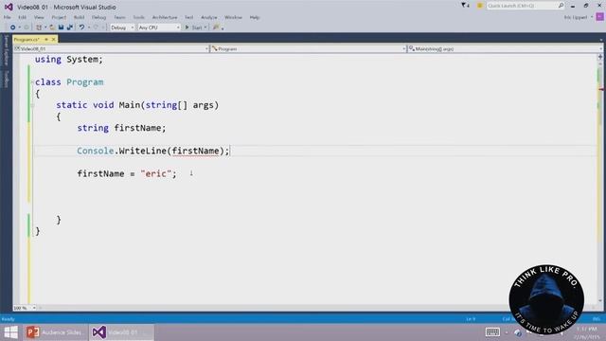Click the Console class name in code
Screen dimensions: 606x341
click(95, 151)
